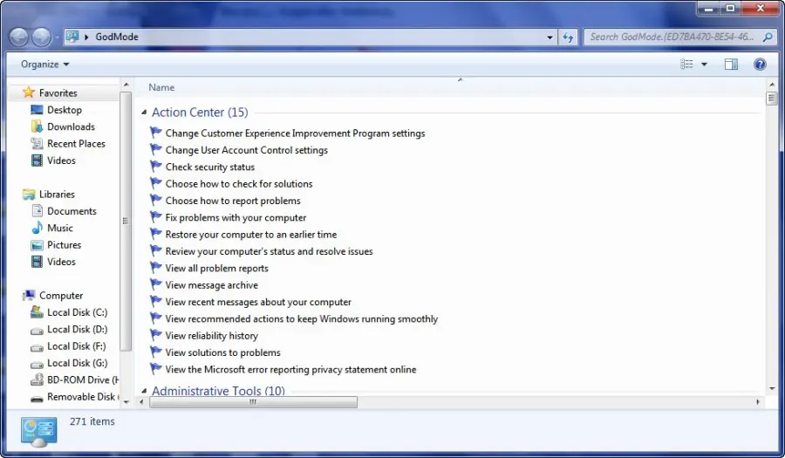Click the Music note icon

(37, 228)
